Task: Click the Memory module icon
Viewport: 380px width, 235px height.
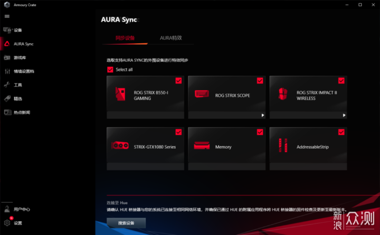Action: point(202,145)
